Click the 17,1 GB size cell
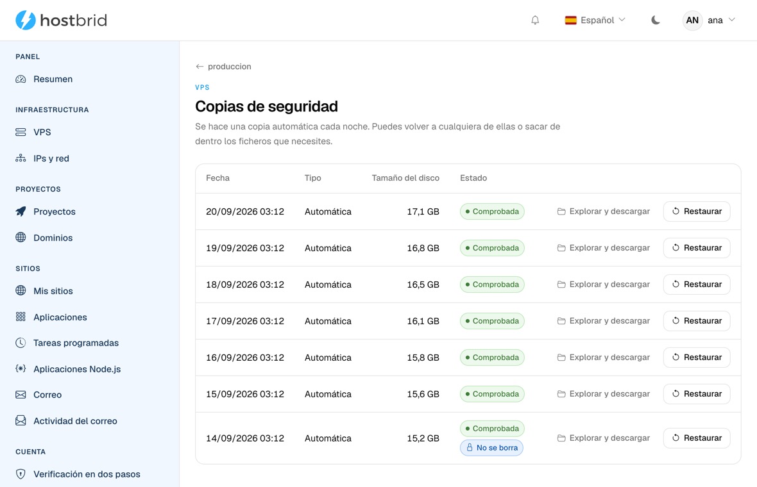This screenshot has height=487, width=757. (x=423, y=211)
